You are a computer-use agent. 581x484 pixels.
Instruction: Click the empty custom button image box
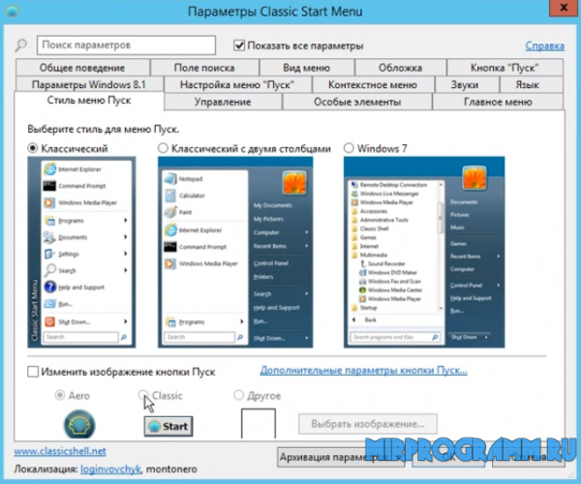tap(259, 424)
